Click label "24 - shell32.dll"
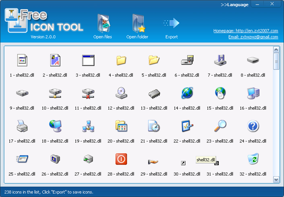The image size is (284, 197). coord(253,141)
